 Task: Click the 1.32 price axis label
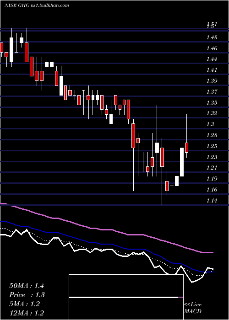[212, 113]
